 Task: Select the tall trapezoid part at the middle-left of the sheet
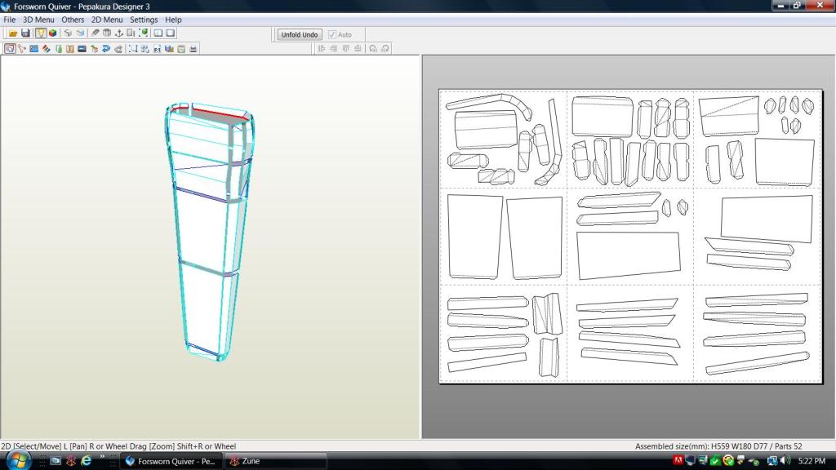pos(475,237)
